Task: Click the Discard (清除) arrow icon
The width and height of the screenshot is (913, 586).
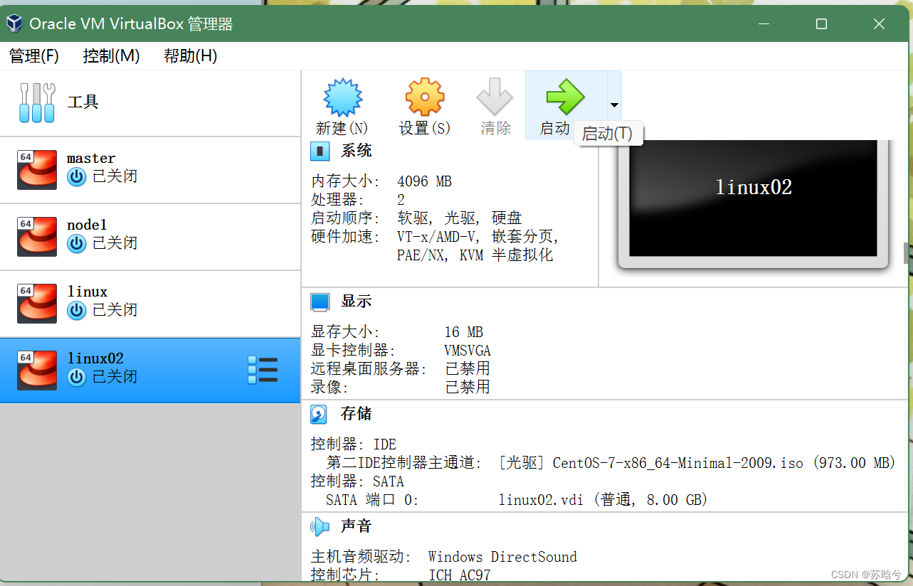Action: point(495,97)
